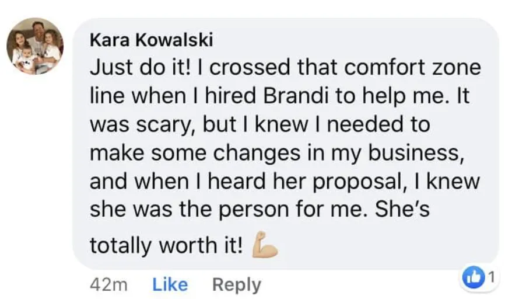Viewport: 512px width, 299px height.
Task: Open Kara Kowalski's profile picture
Action: pyautogui.click(x=35, y=46)
